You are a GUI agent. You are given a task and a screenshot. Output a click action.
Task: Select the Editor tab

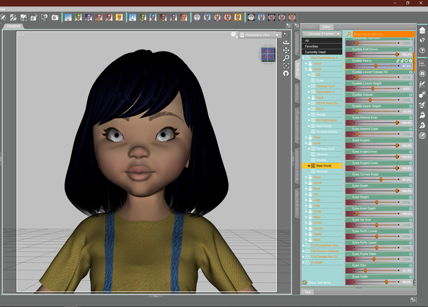point(326,27)
